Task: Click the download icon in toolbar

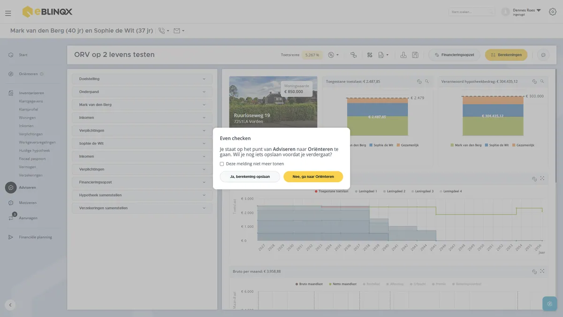Action: [x=403, y=55]
